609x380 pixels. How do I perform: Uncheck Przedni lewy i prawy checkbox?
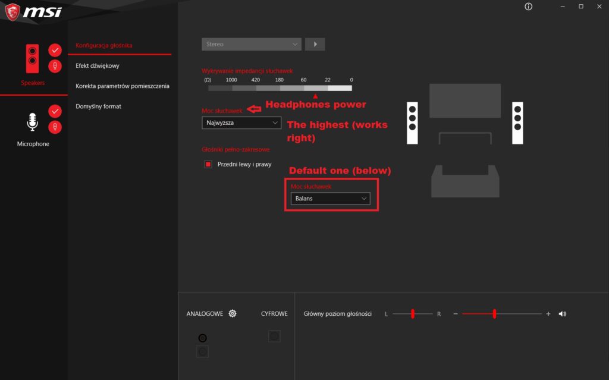208,164
